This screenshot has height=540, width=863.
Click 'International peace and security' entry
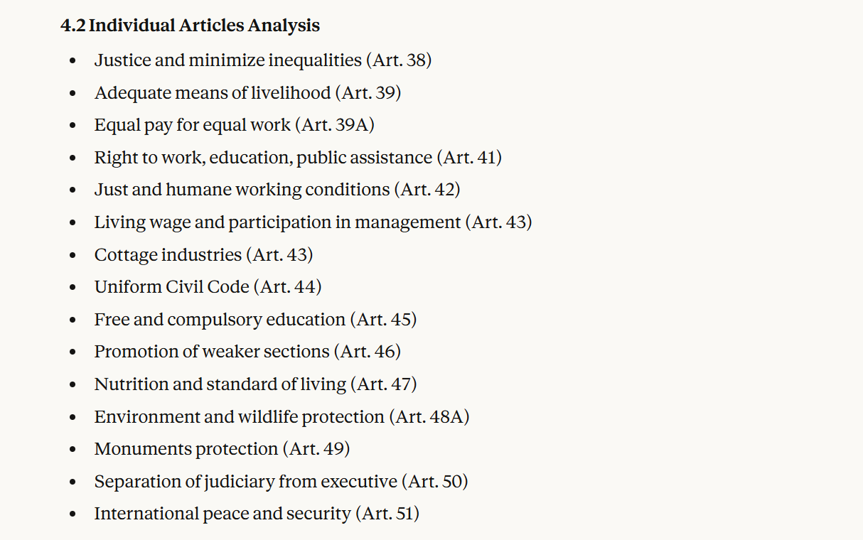click(223, 514)
